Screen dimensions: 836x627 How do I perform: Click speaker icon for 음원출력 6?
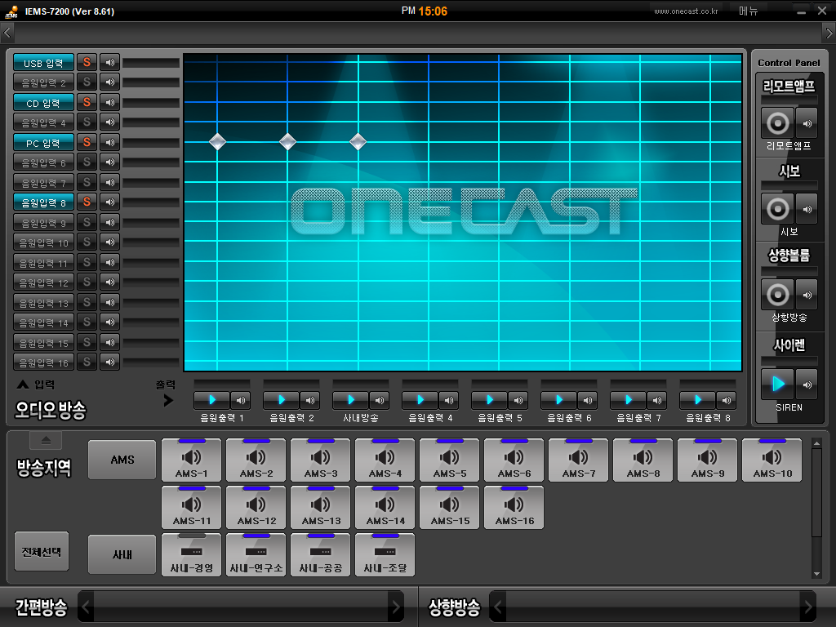(x=587, y=400)
